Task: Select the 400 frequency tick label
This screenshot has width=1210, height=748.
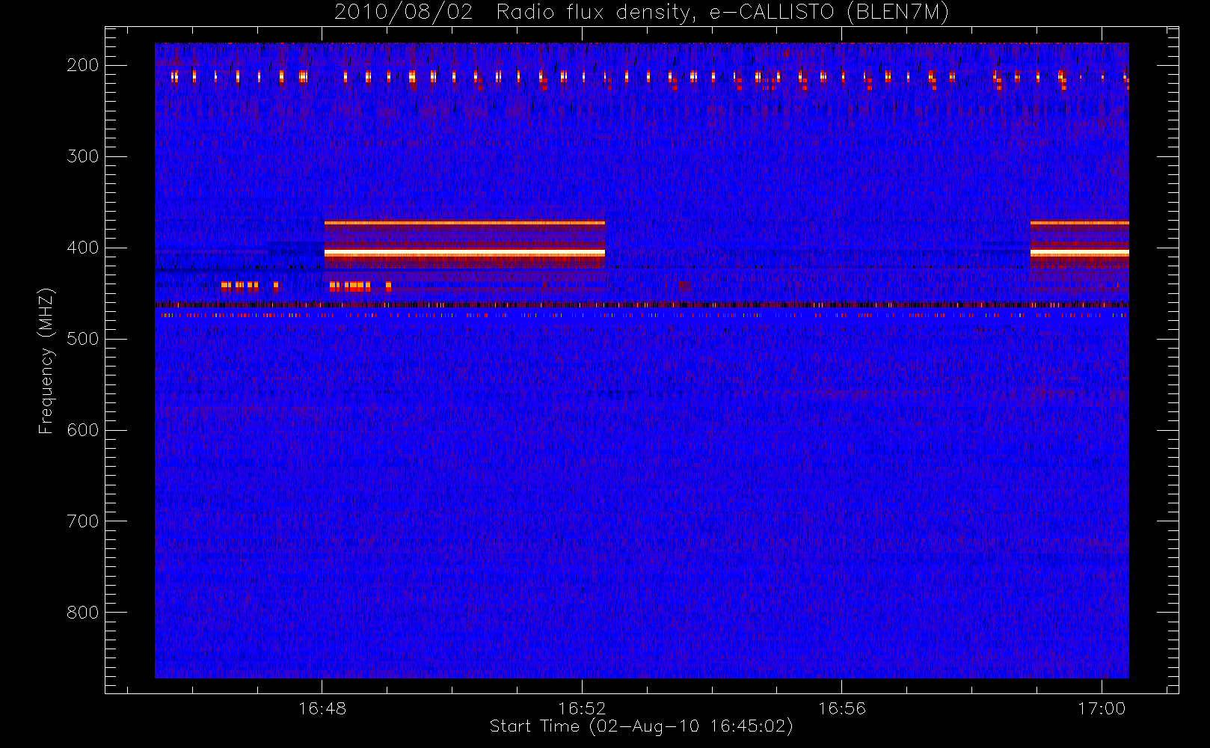Action: tap(83, 248)
